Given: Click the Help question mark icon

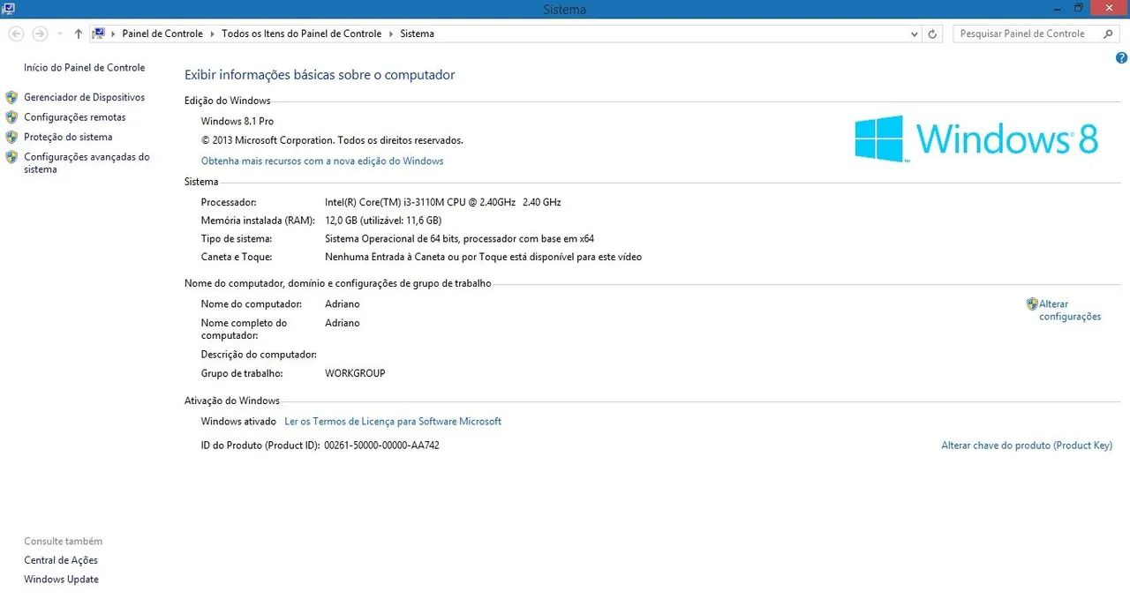Looking at the screenshot, I should tap(1120, 57).
